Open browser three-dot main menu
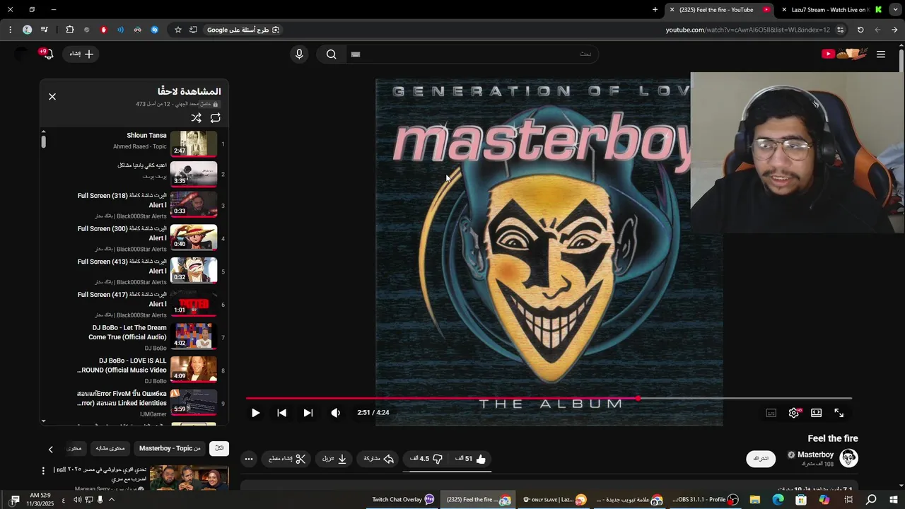The height and width of the screenshot is (509, 905). click(10, 30)
